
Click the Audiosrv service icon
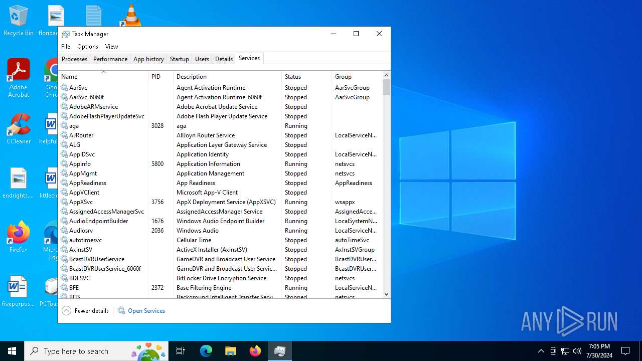64,230
